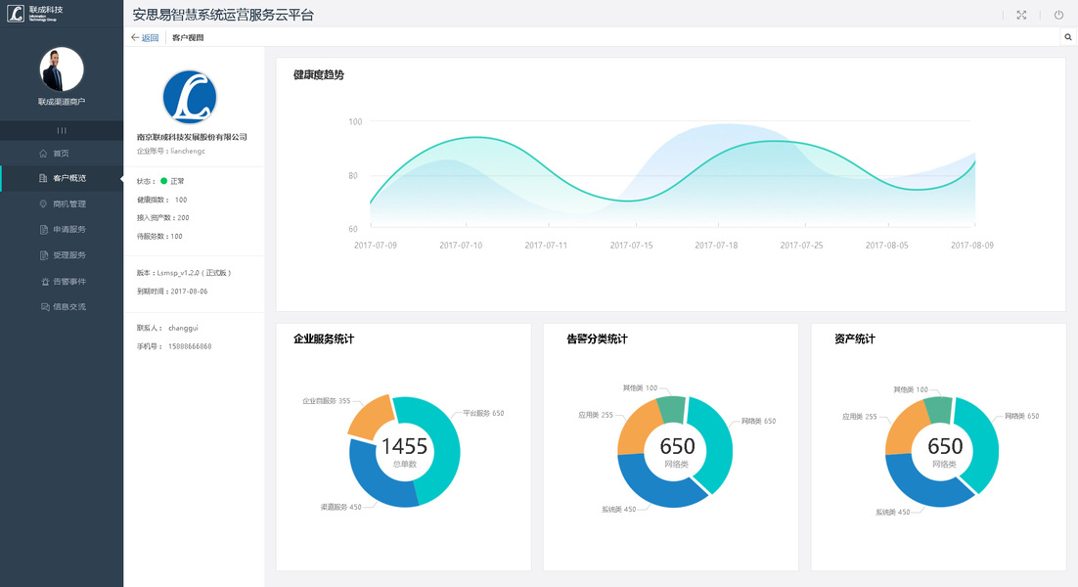
Task: Click the 联成渠道商户 user avatar photo
Action: pyautogui.click(x=62, y=69)
